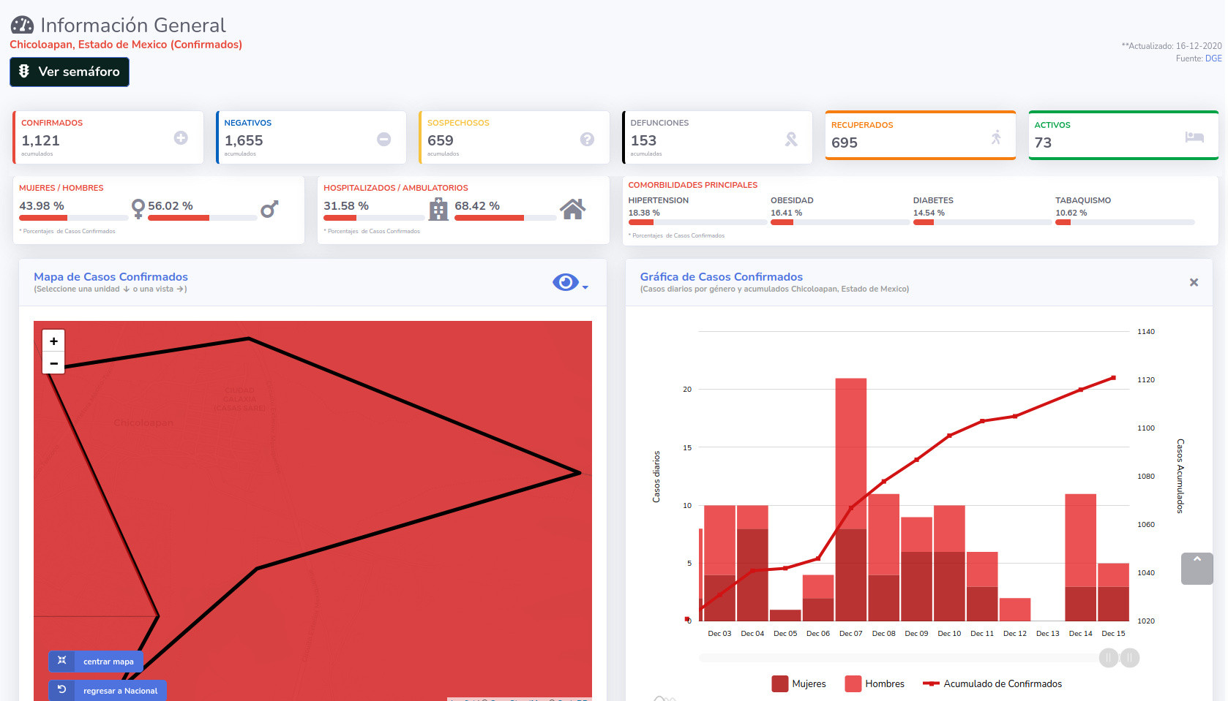Click the left handle of chart range slider

pos(1109,658)
